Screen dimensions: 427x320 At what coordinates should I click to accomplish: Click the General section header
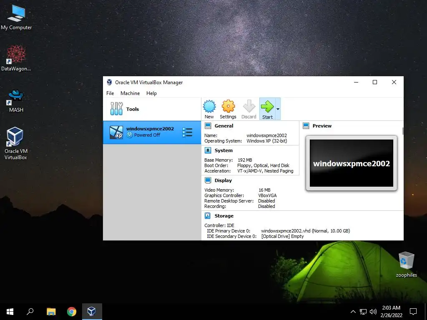pos(224,126)
